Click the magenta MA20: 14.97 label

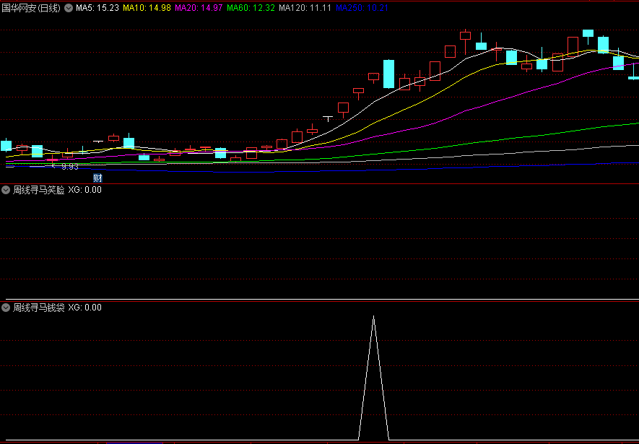pos(199,8)
